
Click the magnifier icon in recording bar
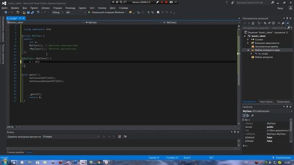coord(121,2)
